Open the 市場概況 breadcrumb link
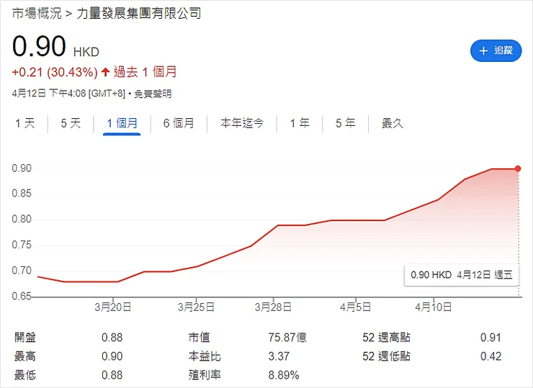 [x=37, y=14]
